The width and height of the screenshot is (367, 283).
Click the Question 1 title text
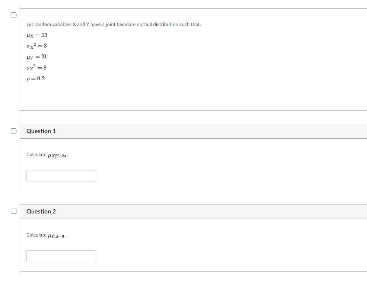click(x=41, y=131)
